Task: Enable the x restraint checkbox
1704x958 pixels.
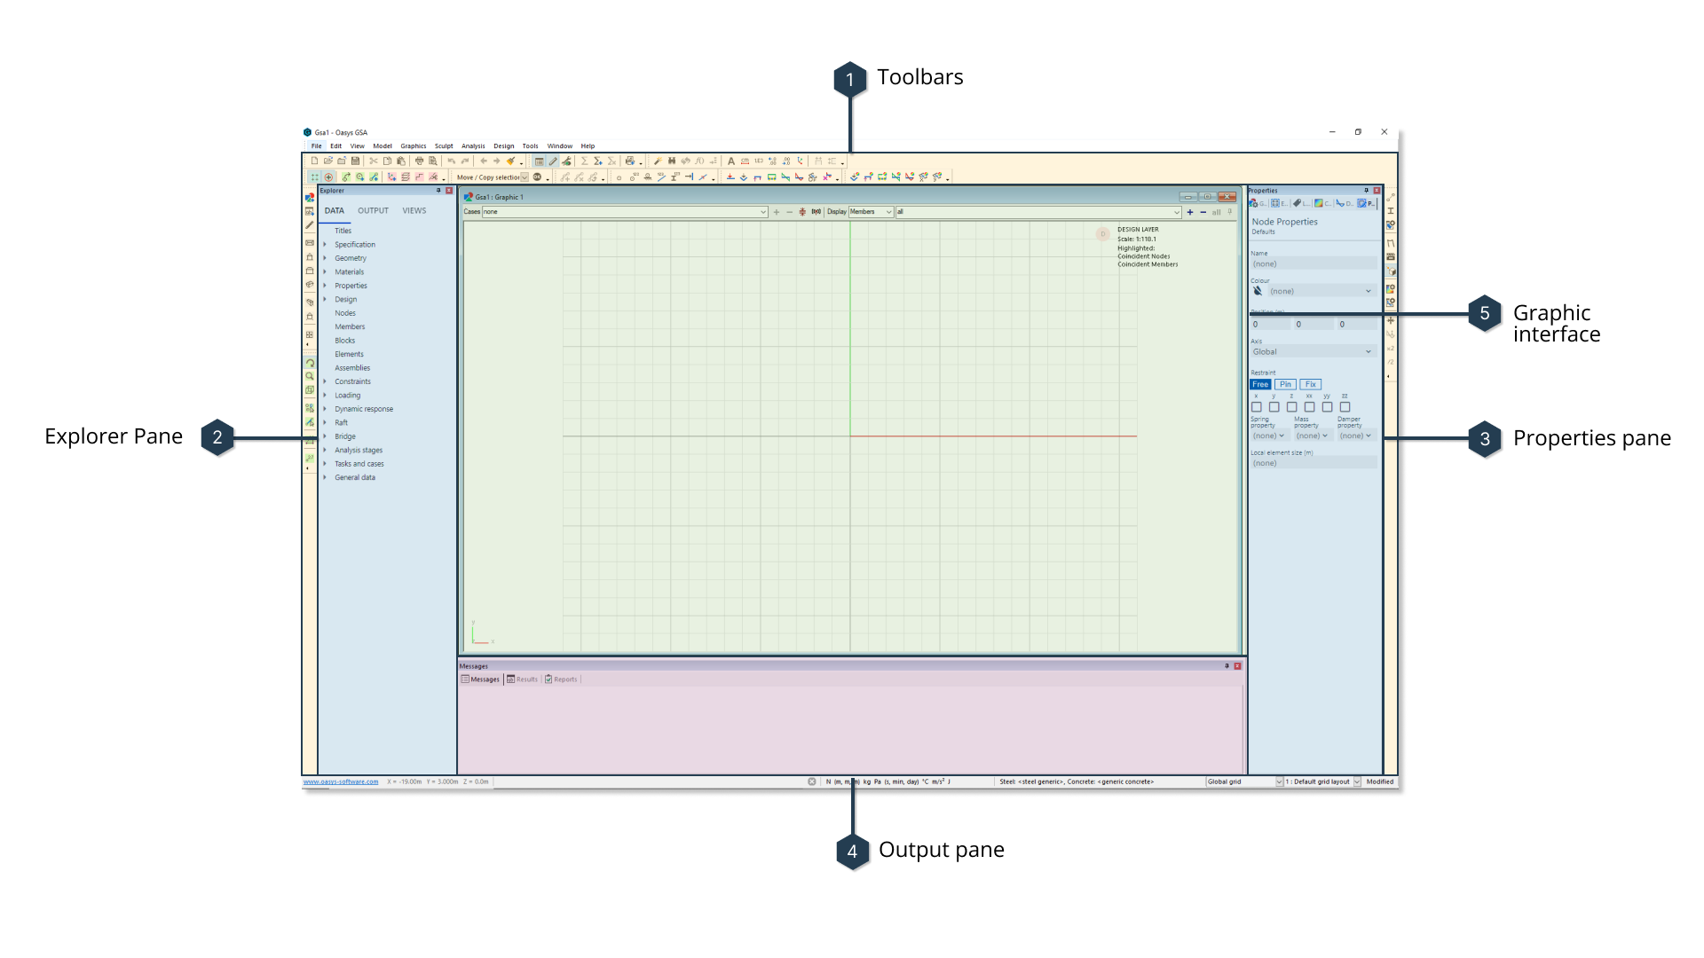Action: click(x=1256, y=406)
